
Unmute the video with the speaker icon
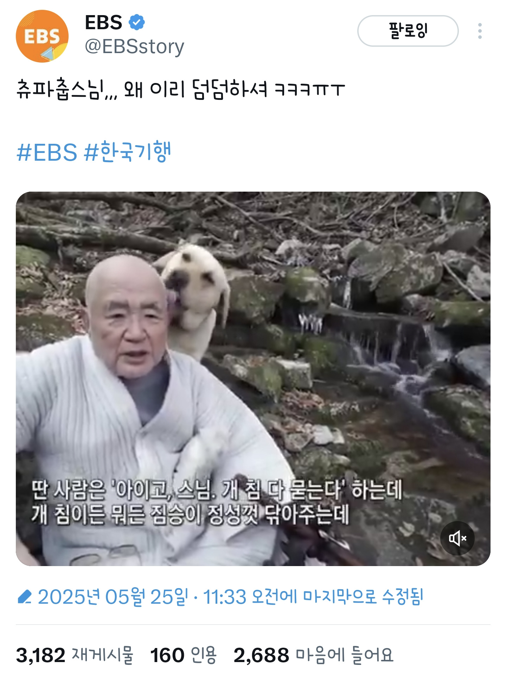[457, 538]
